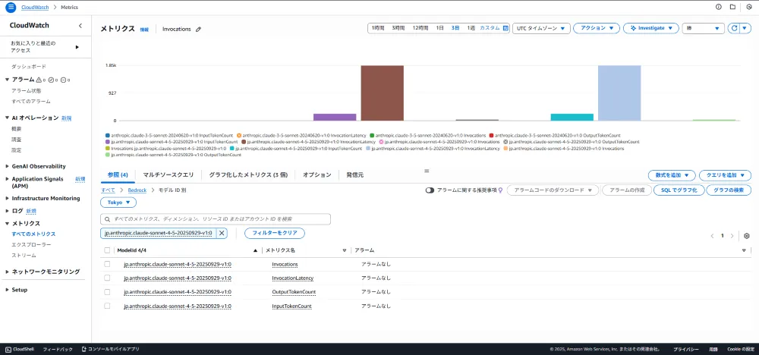Open the アクション dropdown
This screenshot has height=355, width=759.
coord(597,29)
